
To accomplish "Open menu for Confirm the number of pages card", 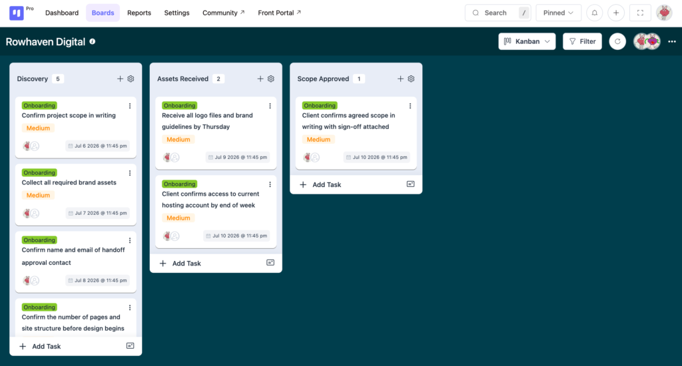I will tap(130, 307).
